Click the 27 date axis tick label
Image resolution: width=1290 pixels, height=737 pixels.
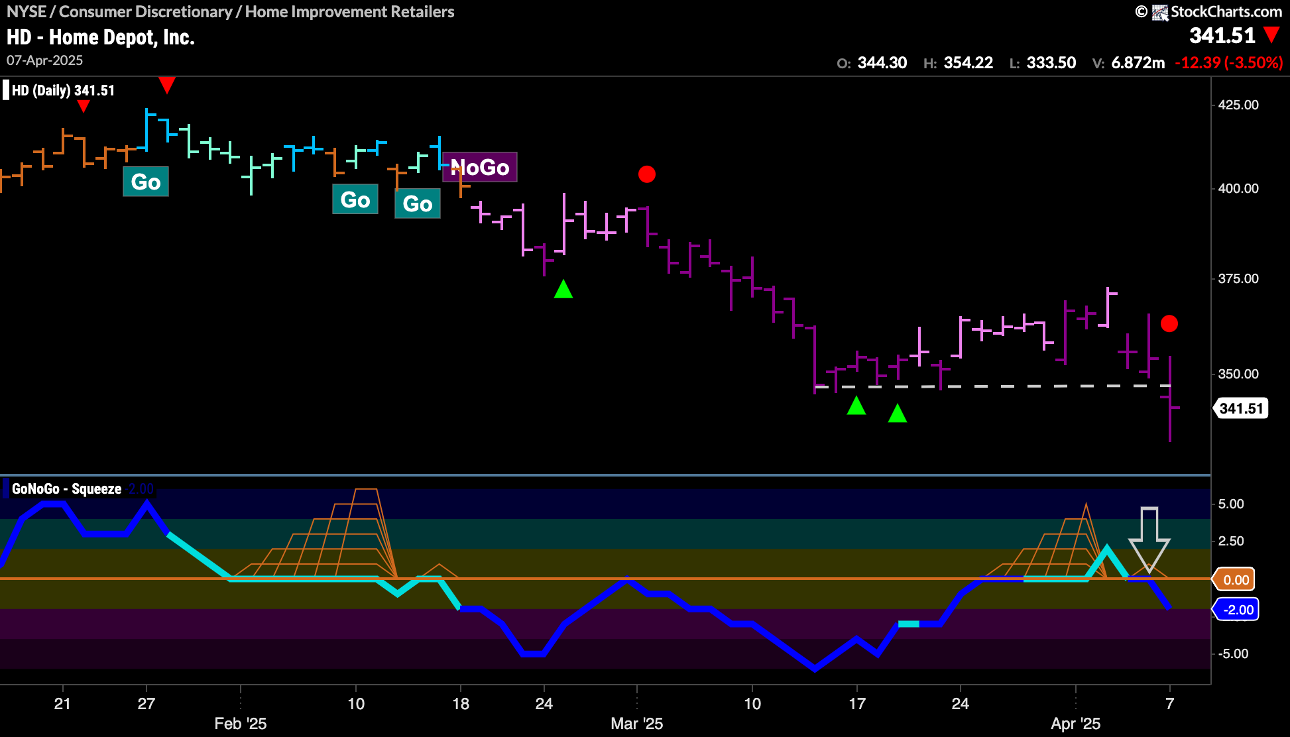[x=146, y=704]
